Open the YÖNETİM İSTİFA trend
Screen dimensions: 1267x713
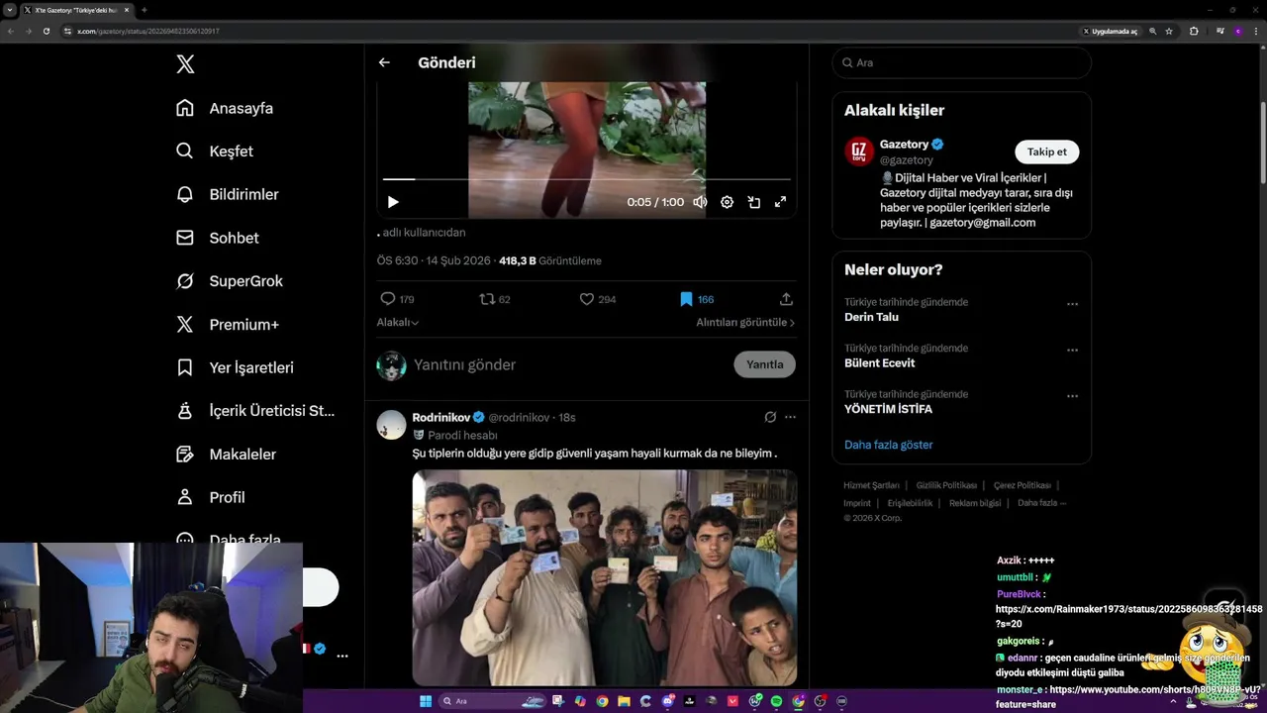point(888,409)
